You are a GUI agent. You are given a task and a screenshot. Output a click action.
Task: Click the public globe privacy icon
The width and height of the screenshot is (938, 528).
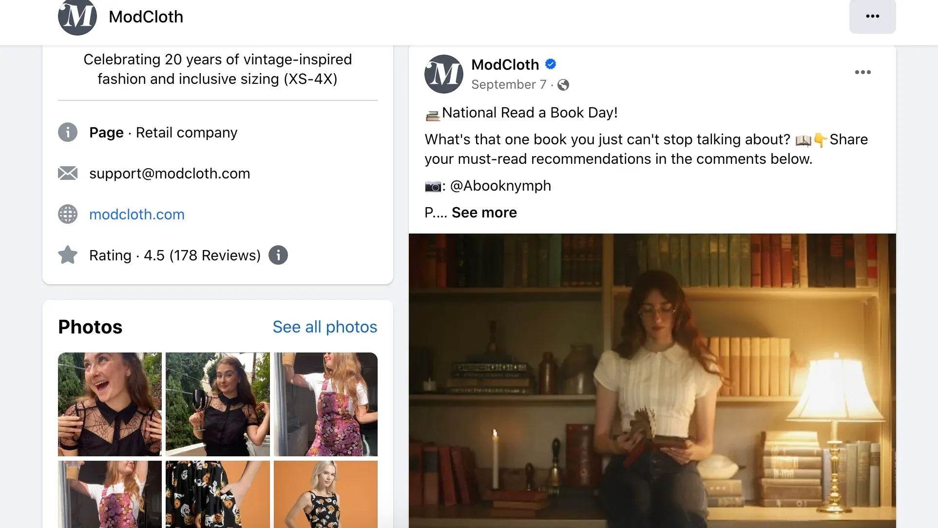pyautogui.click(x=563, y=85)
